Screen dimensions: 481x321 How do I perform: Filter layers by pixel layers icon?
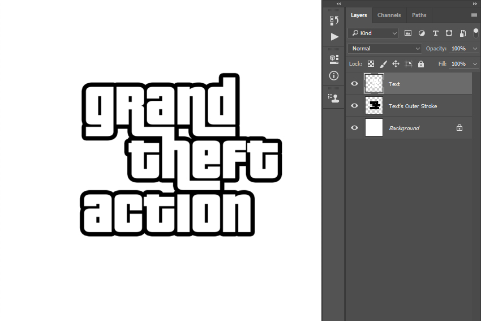408,33
